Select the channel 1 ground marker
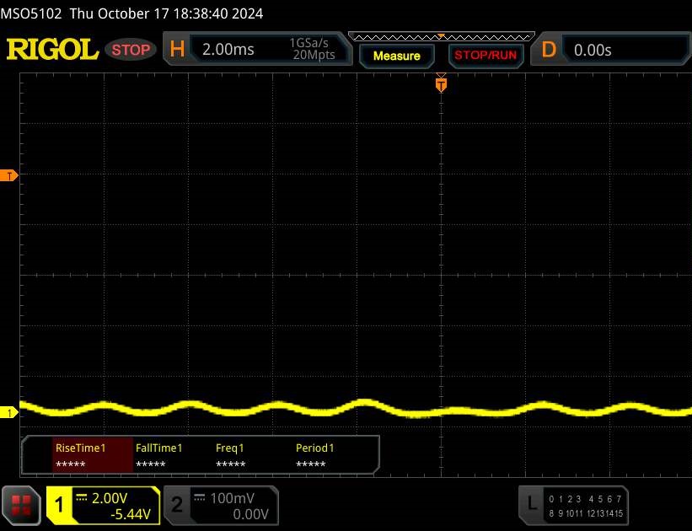The image size is (692, 531). coord(10,412)
